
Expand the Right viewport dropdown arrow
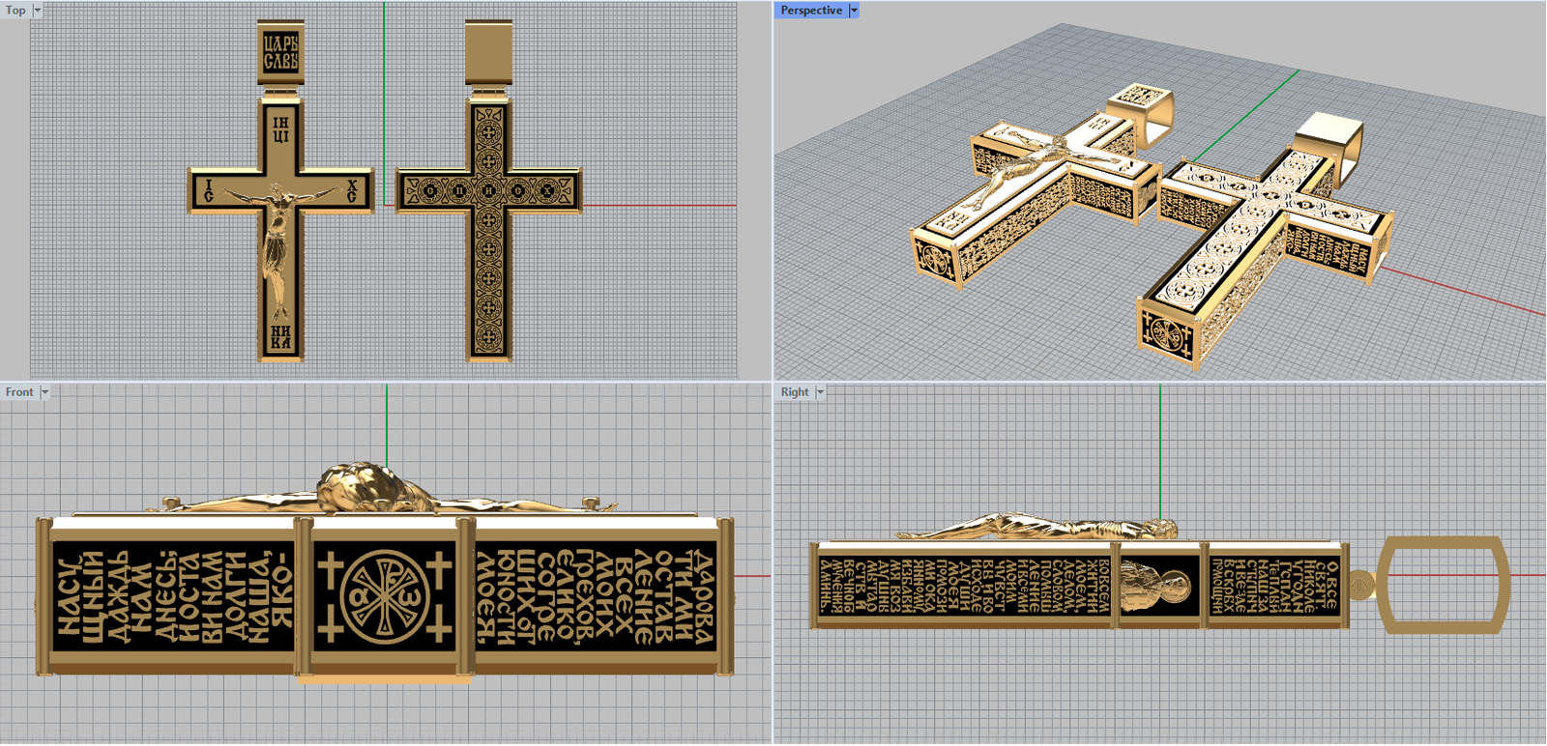click(821, 392)
